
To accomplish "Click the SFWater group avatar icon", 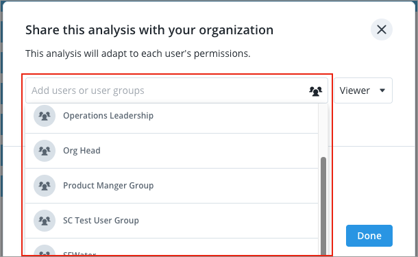I will click(45, 251).
